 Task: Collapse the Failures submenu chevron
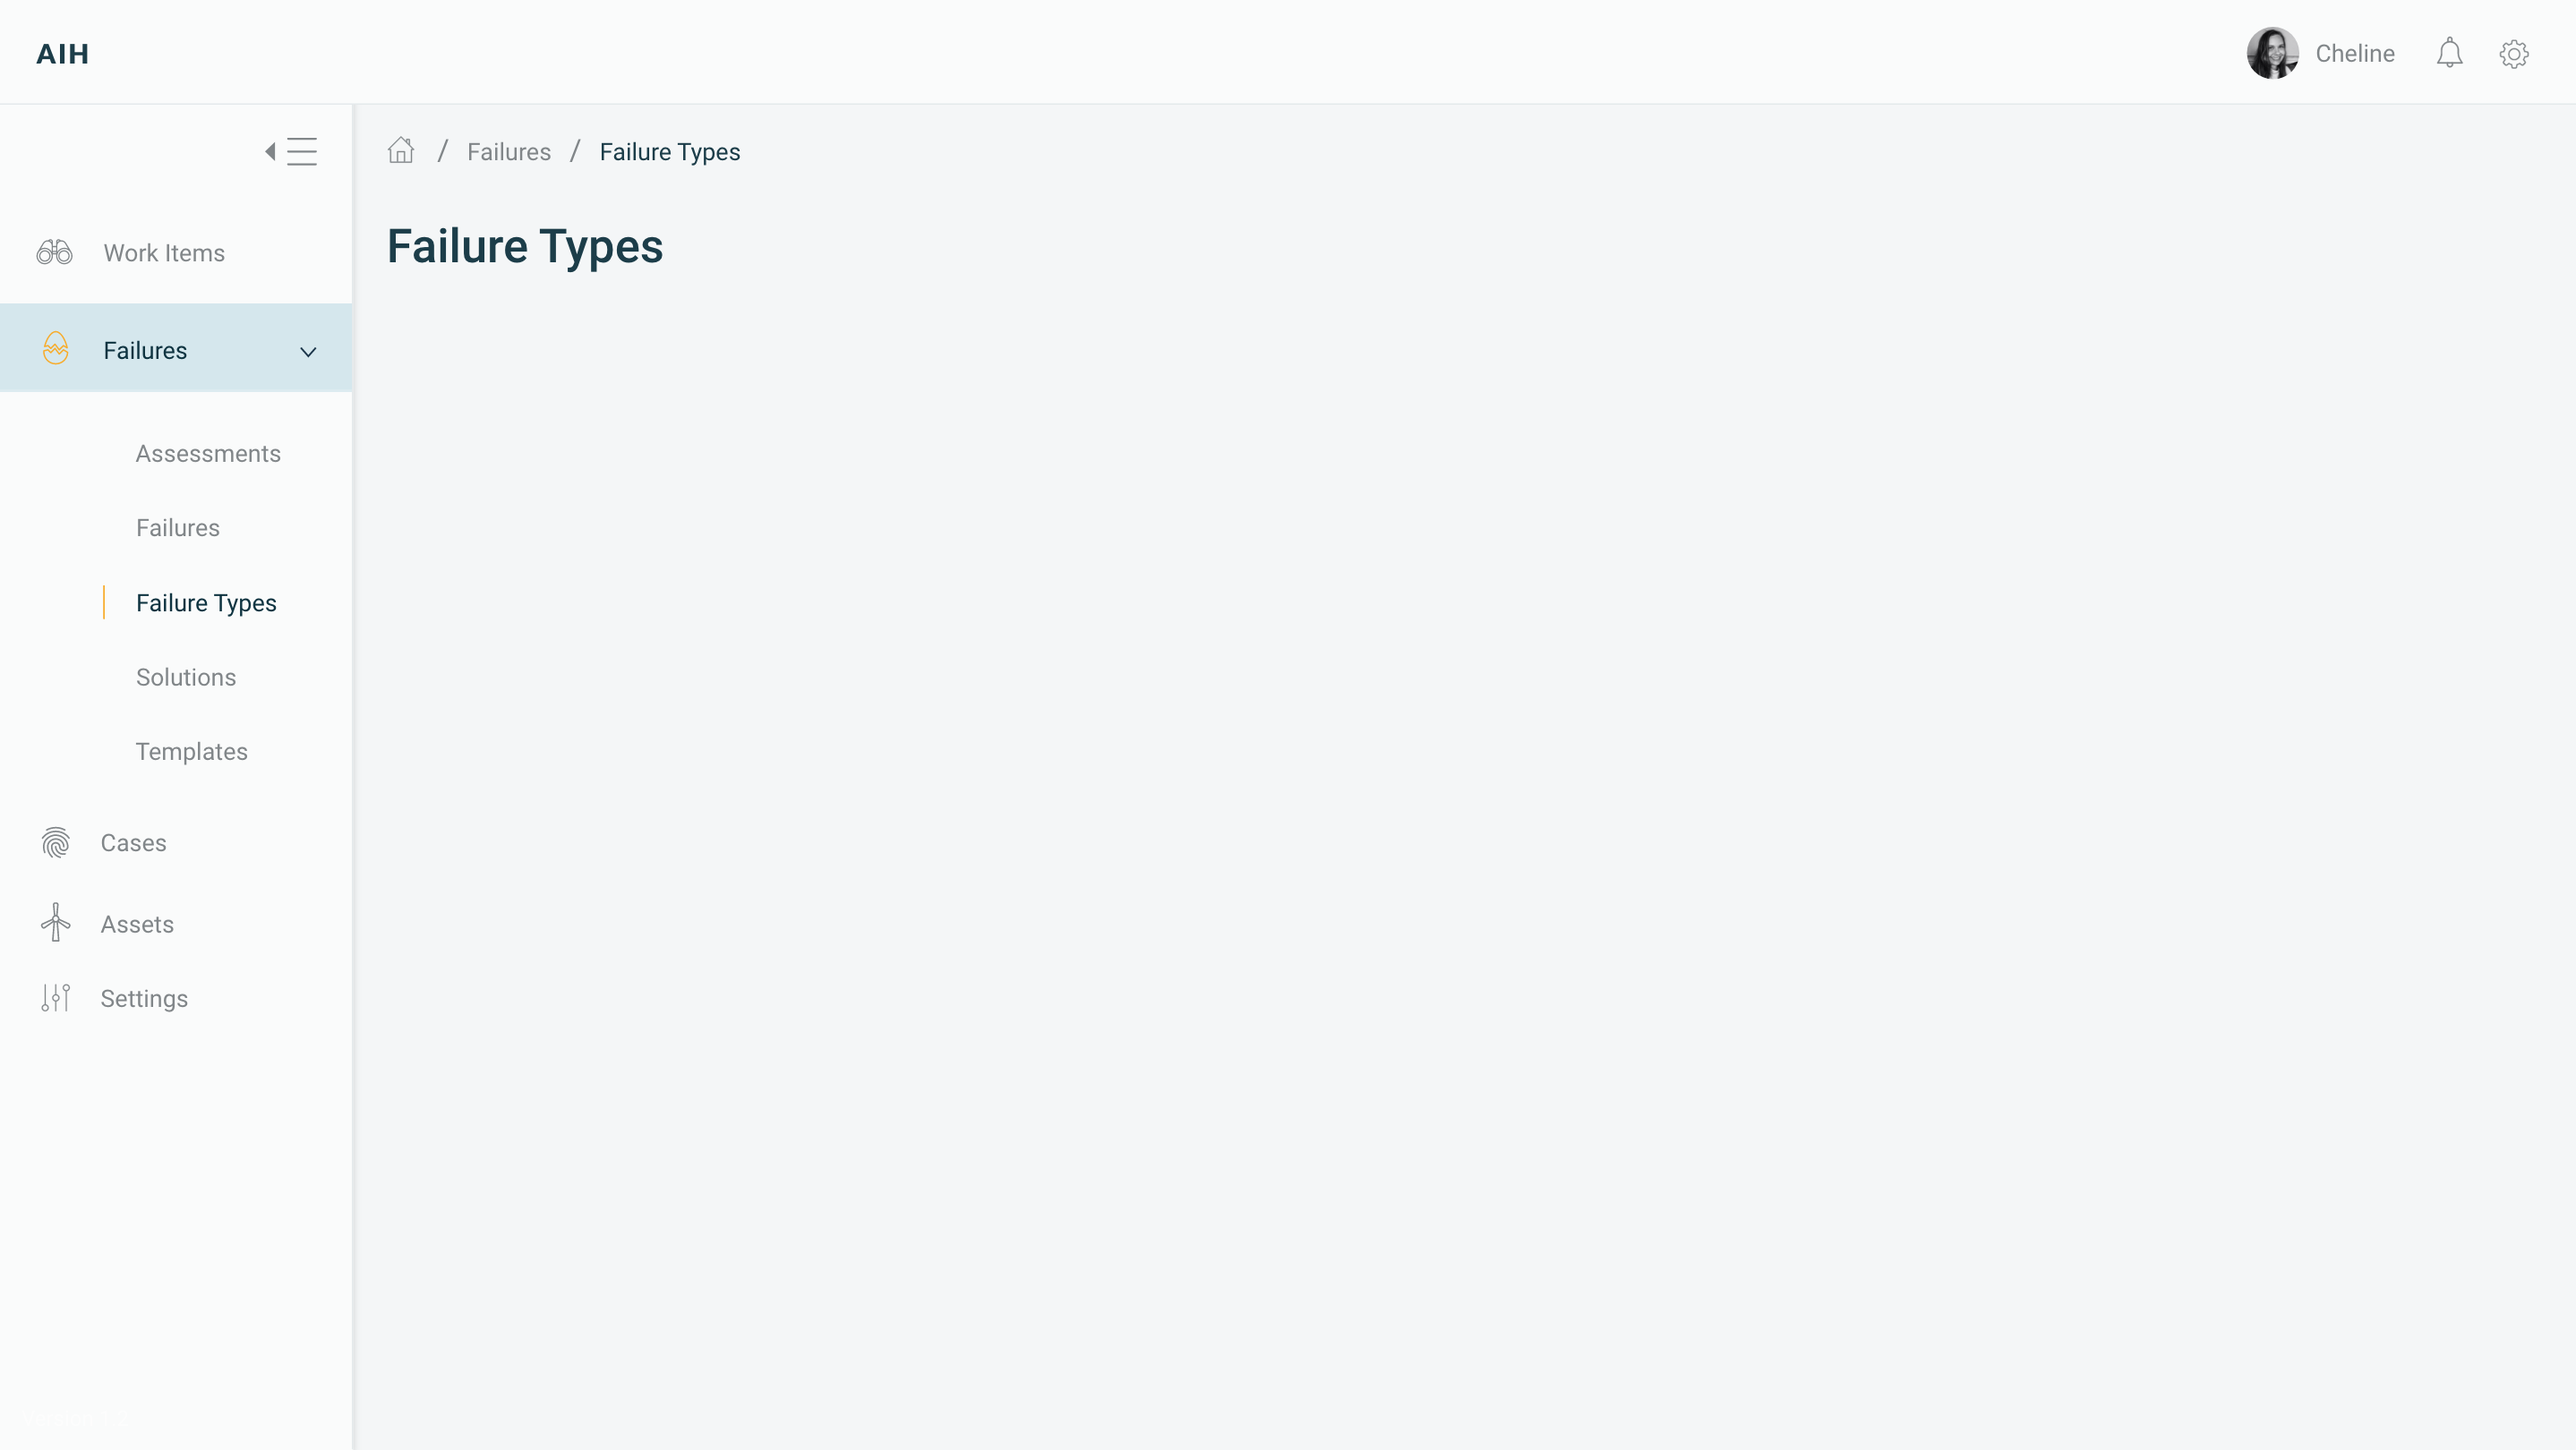click(x=308, y=352)
